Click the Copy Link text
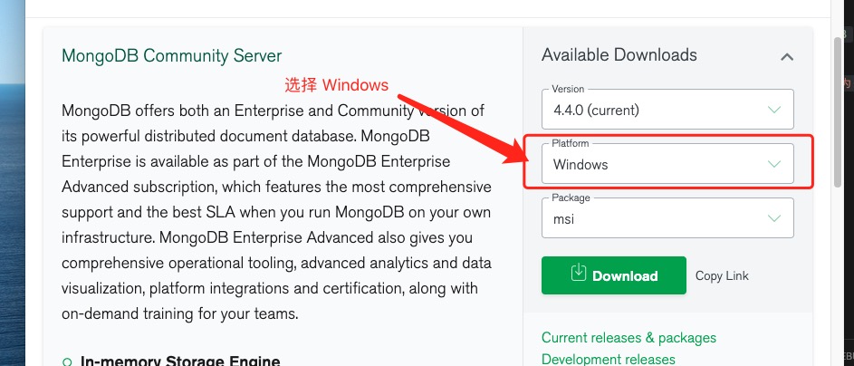The image size is (854, 366). click(x=722, y=276)
